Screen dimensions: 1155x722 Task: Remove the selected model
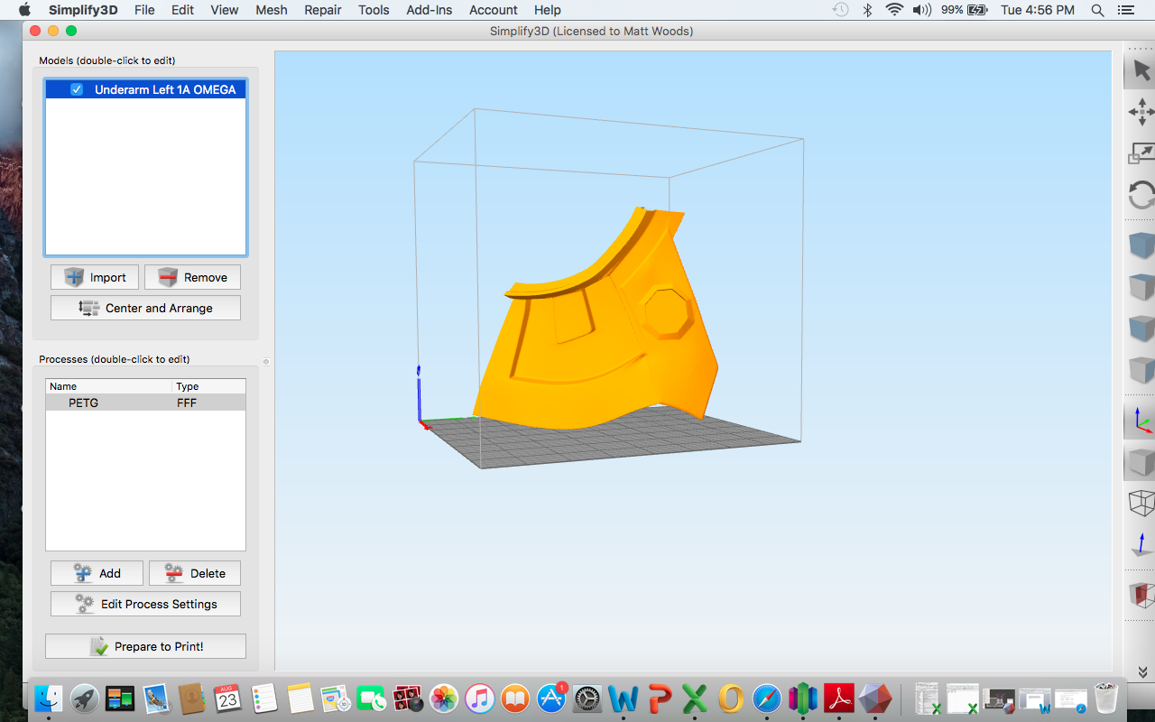(x=192, y=277)
